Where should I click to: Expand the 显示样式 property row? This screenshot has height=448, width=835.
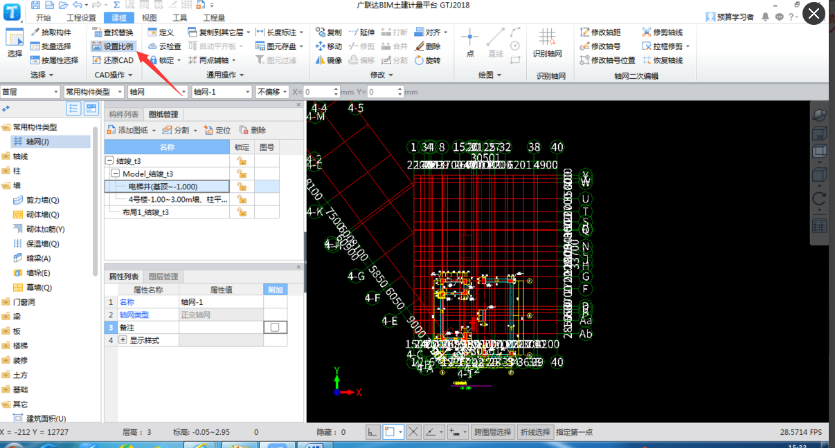click(x=123, y=341)
